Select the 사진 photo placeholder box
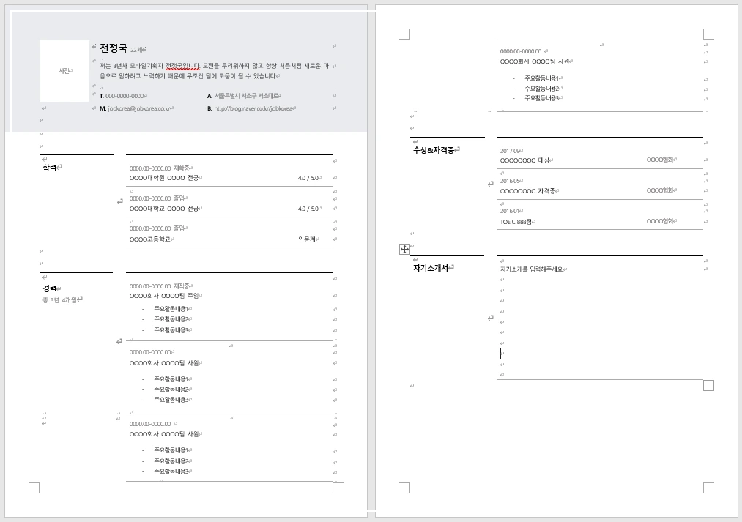742x522 pixels. coord(63,70)
